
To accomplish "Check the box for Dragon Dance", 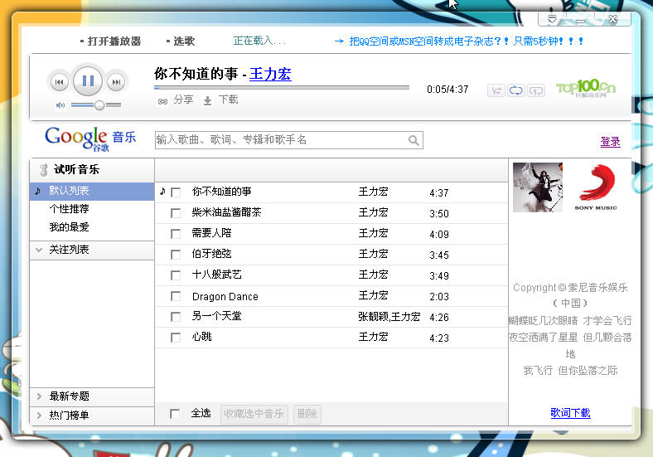I will pyautogui.click(x=176, y=296).
